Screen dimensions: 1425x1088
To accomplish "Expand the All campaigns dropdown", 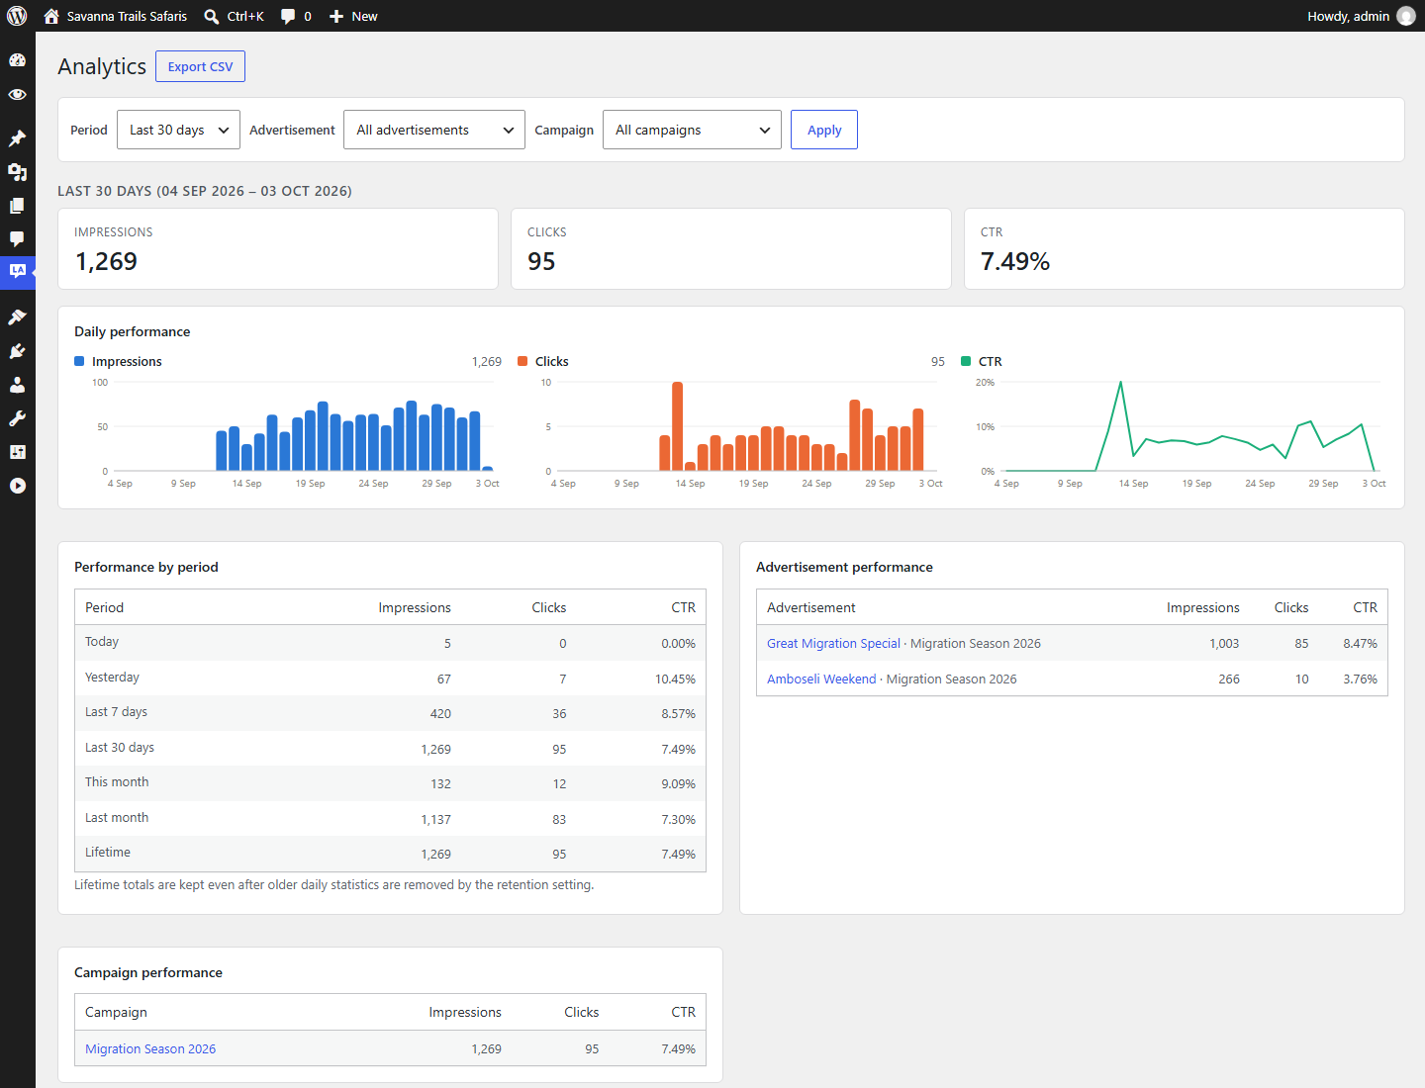I will point(692,130).
